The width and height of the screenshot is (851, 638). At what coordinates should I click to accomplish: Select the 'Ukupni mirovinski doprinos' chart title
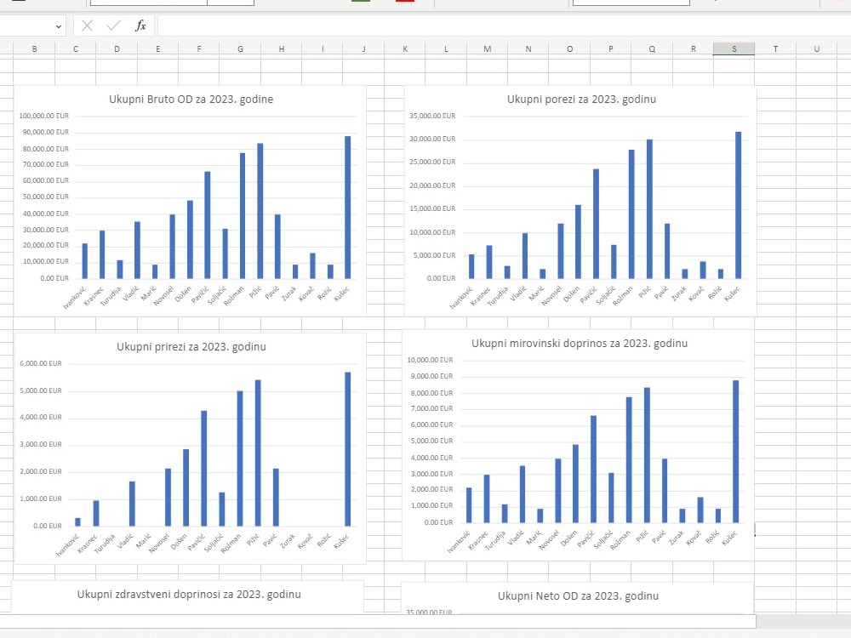click(580, 344)
